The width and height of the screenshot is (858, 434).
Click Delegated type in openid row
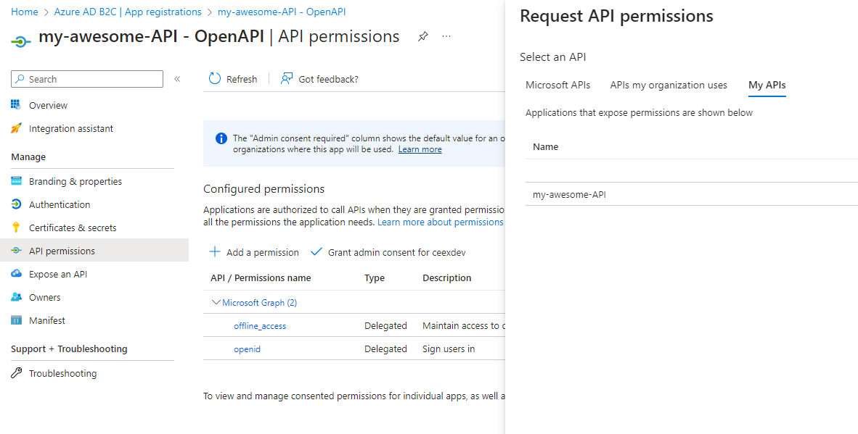coord(385,349)
